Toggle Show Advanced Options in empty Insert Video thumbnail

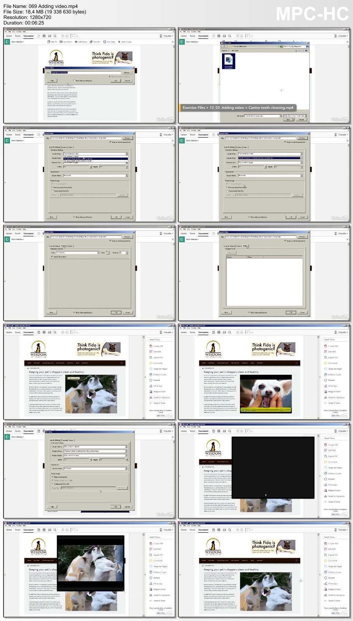coord(74,80)
